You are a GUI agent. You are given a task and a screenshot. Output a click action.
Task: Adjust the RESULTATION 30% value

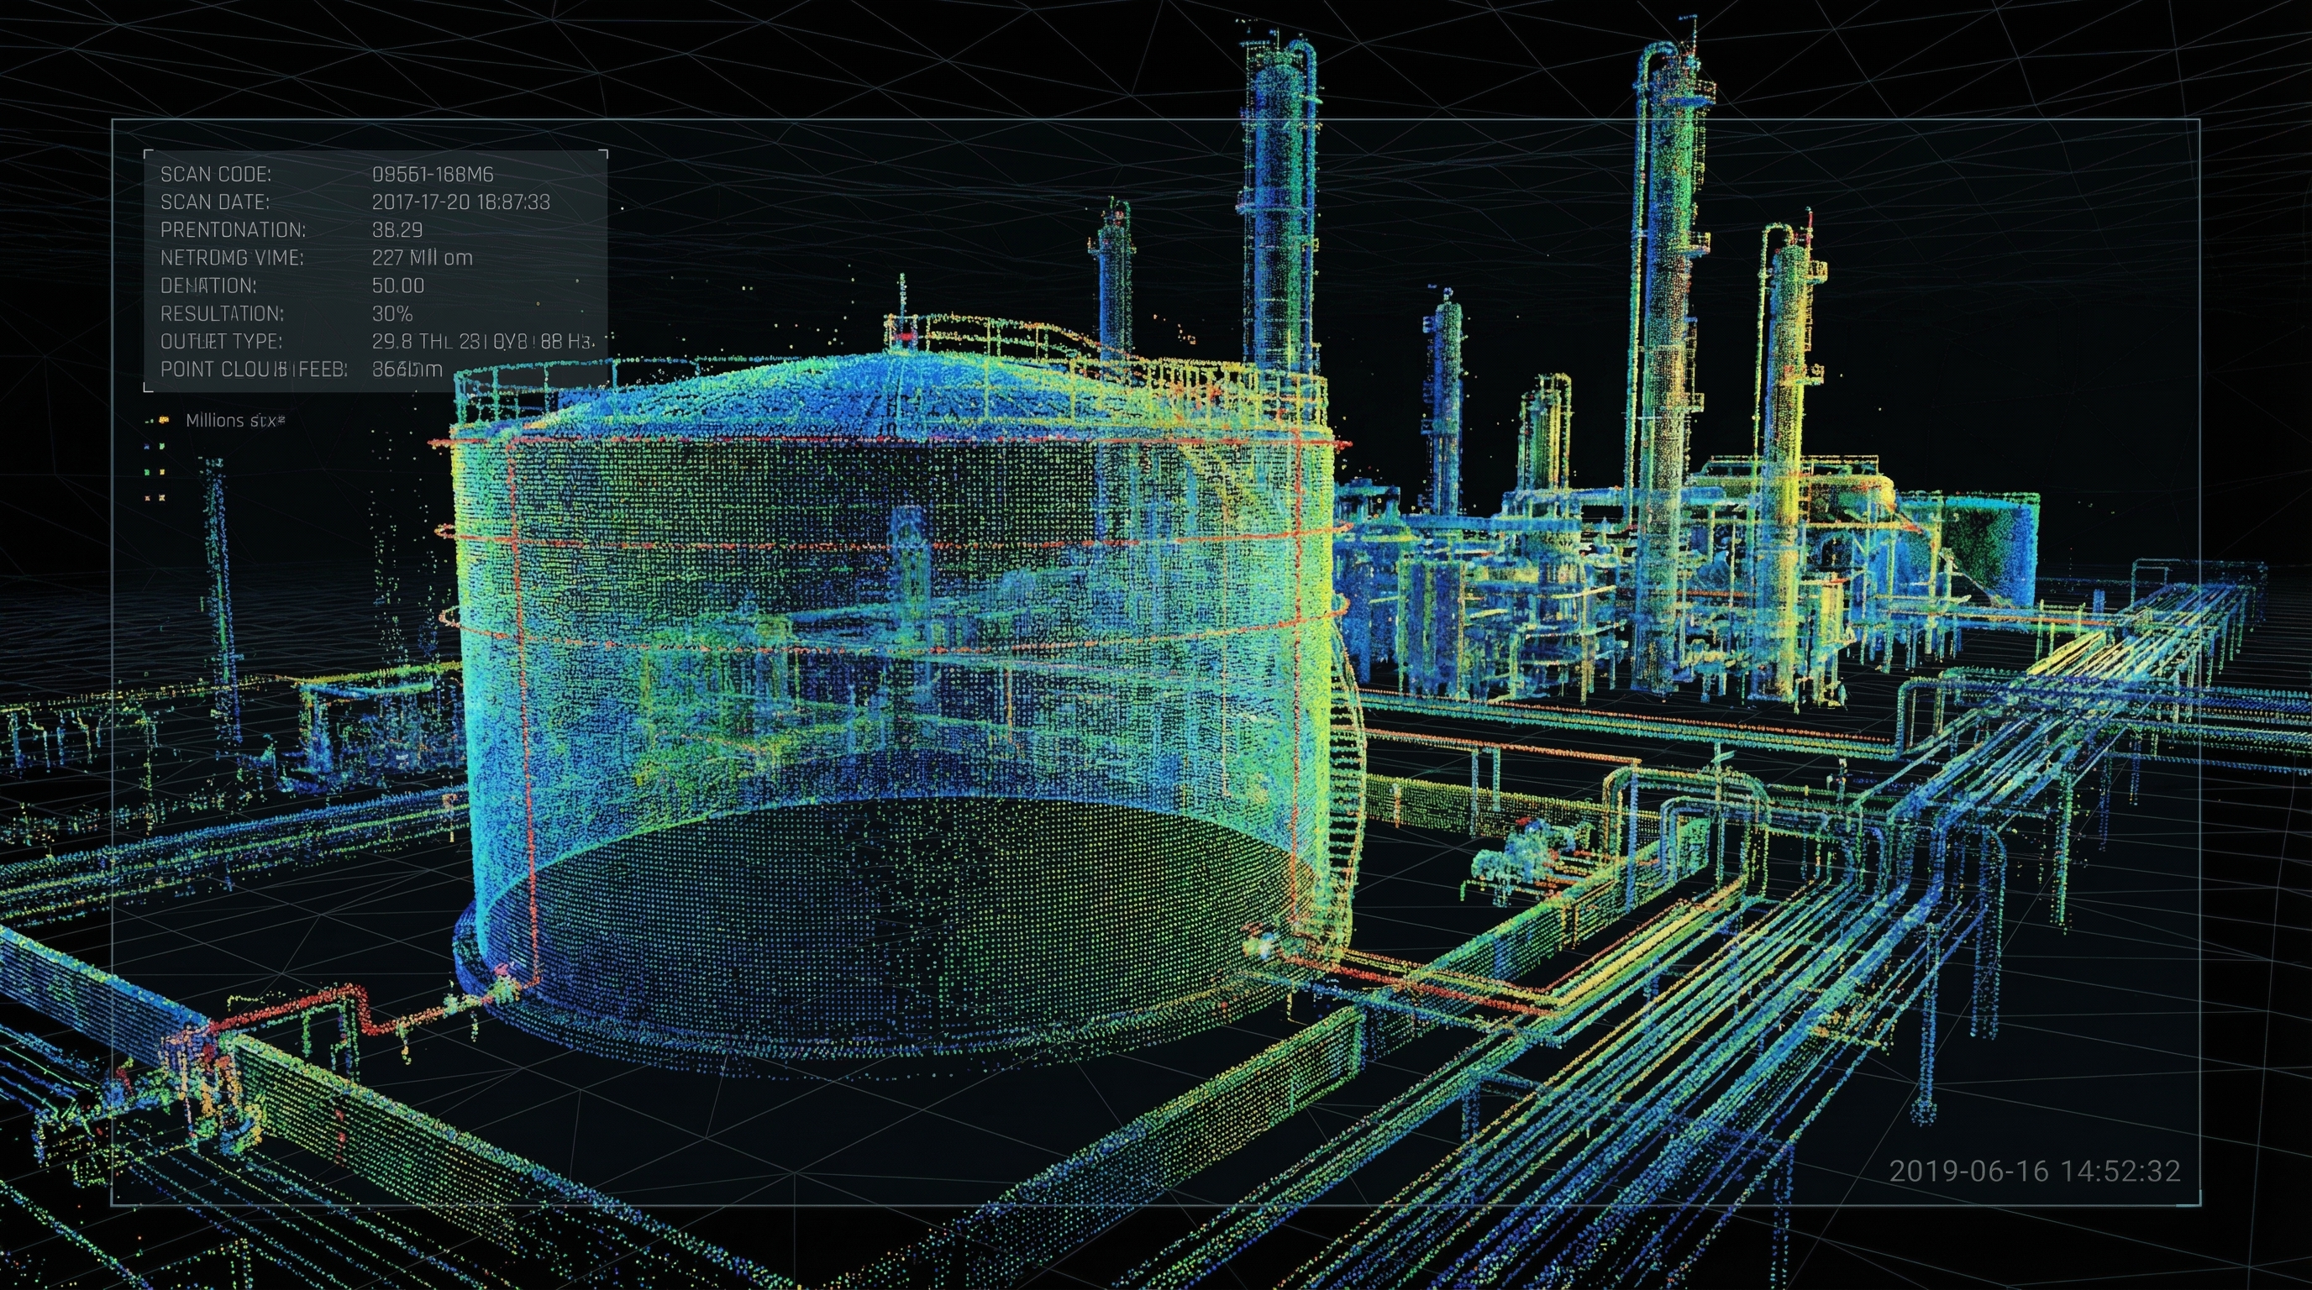pyautogui.click(x=393, y=316)
